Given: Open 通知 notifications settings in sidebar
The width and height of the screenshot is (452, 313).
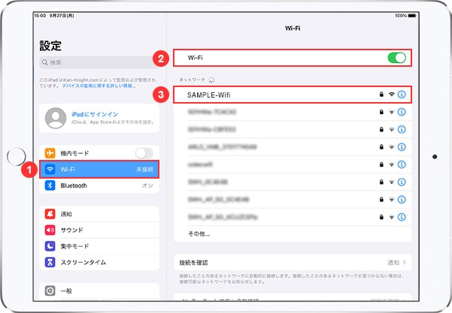Looking at the screenshot, I should pyautogui.click(x=99, y=214).
